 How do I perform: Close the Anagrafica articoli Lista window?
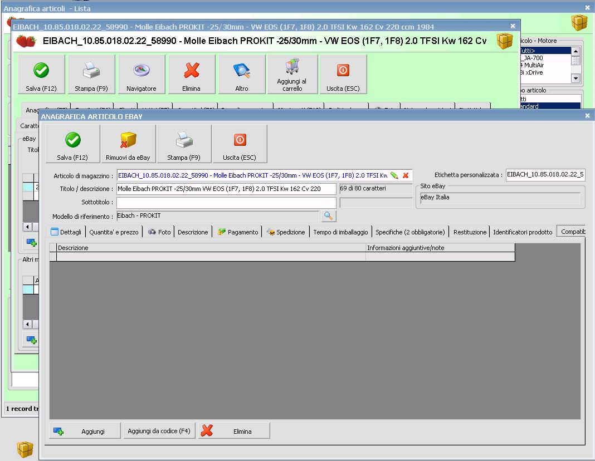587,7
